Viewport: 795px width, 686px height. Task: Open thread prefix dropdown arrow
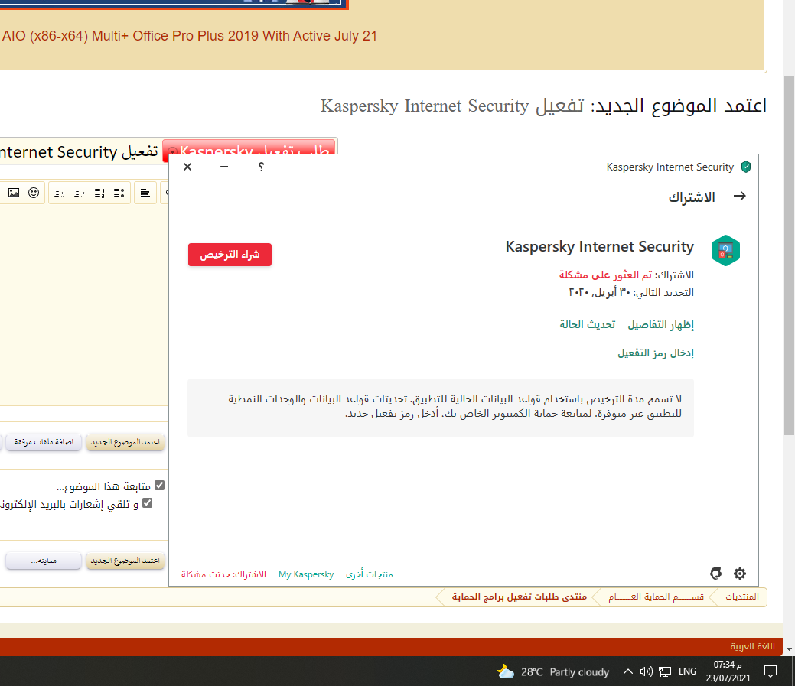[x=172, y=151]
